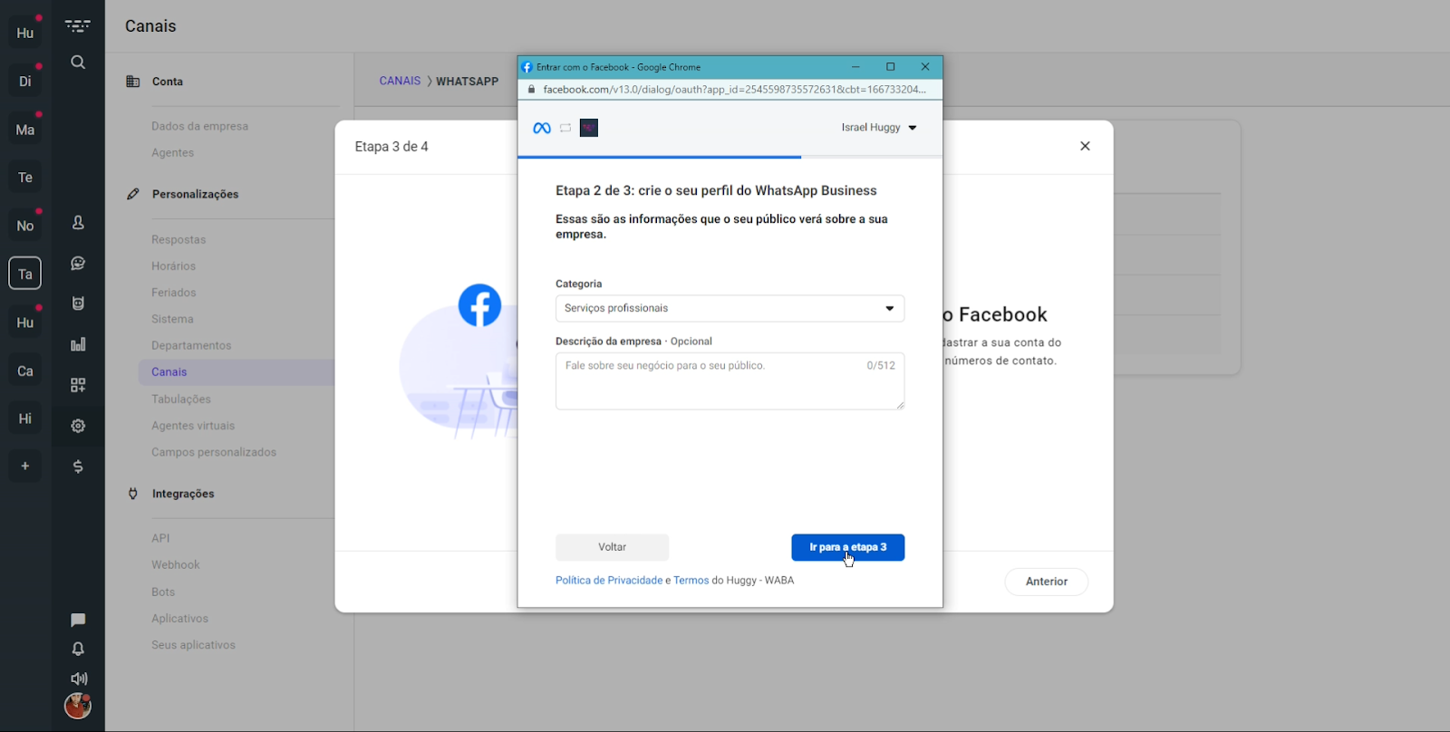Click the Meta logo in Facebook popup
Image resolution: width=1450 pixels, height=732 pixels.
(x=542, y=128)
